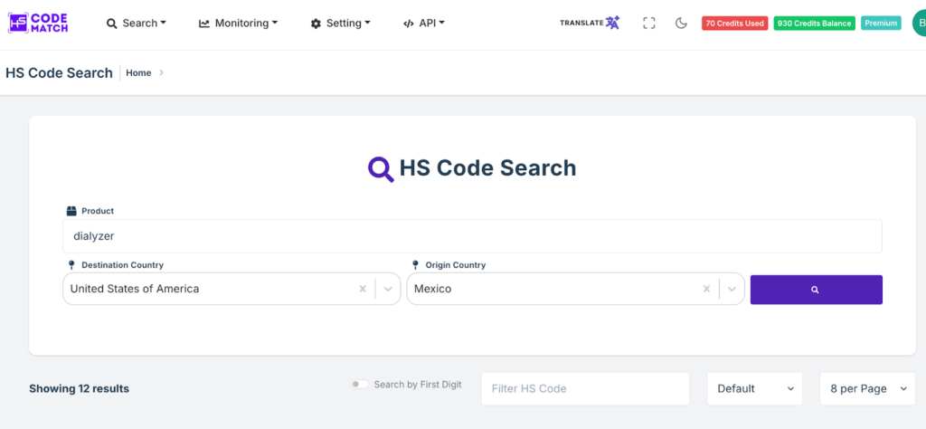
Task: Enable the Search by First Digit switch
Action: click(x=360, y=385)
